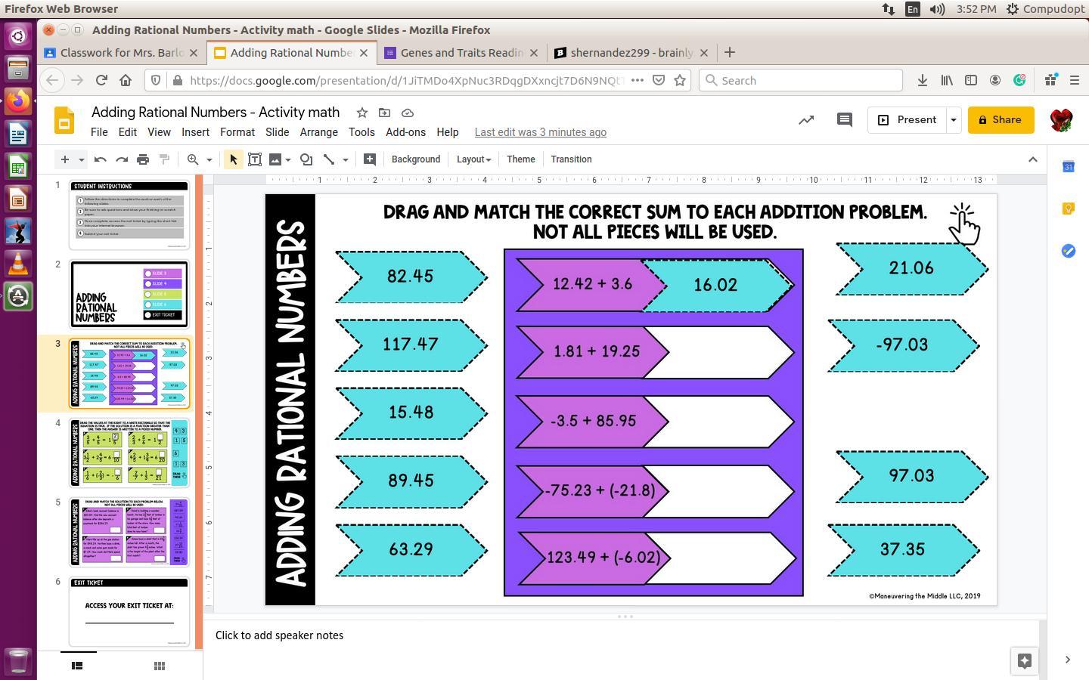Switch to filmstrip view
Viewport: 1089px width, 680px height.
76,666
